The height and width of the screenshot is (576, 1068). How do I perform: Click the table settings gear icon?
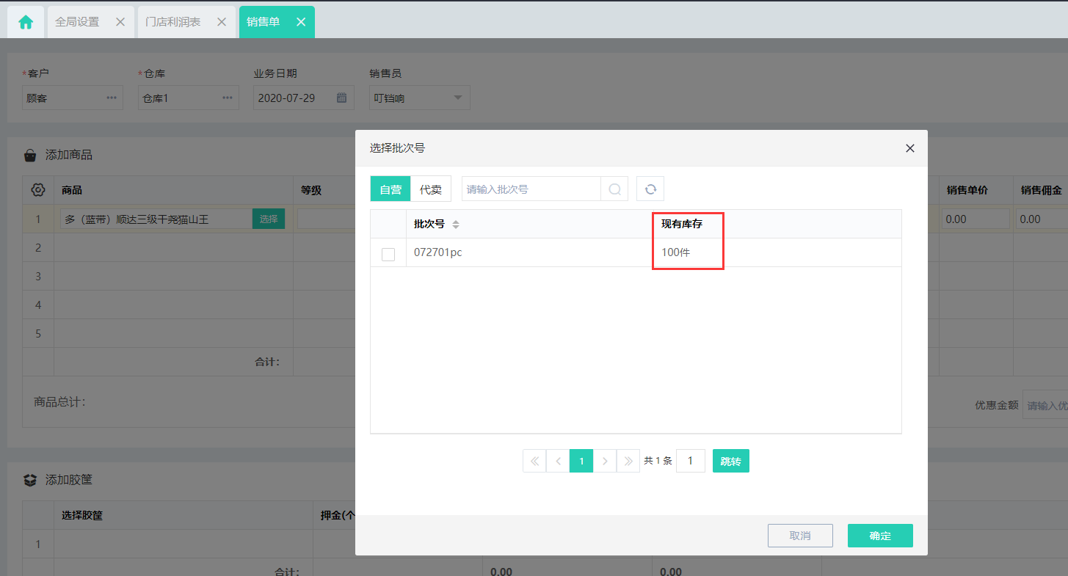tap(38, 190)
